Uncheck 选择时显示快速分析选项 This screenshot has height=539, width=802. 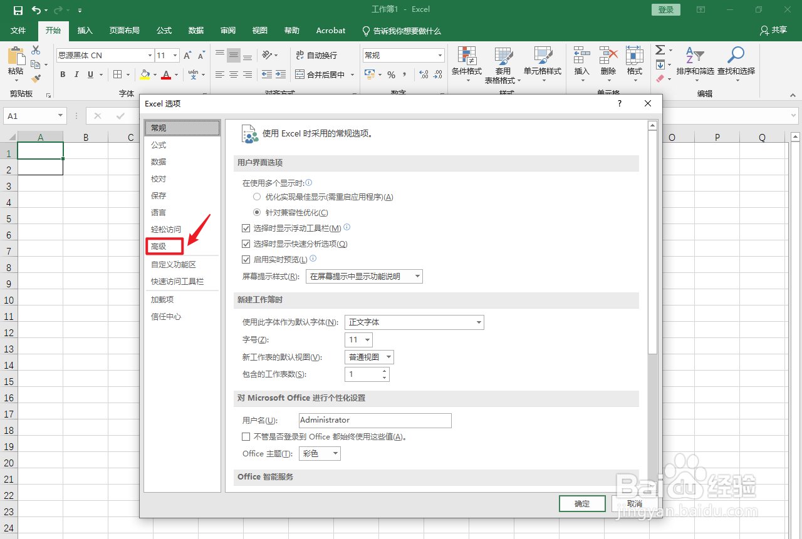coord(246,244)
